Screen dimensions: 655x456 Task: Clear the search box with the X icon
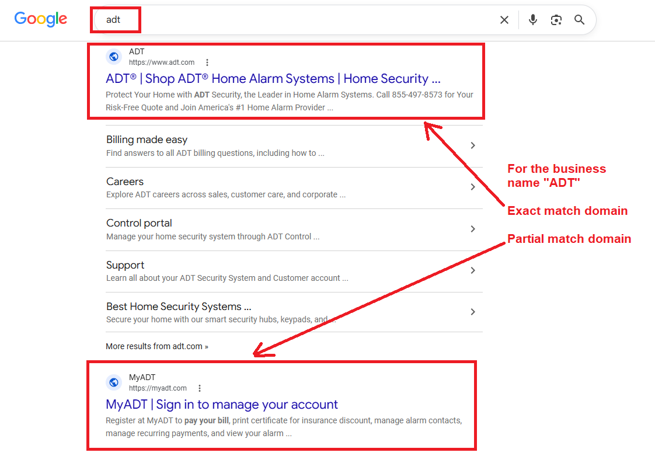pos(504,20)
